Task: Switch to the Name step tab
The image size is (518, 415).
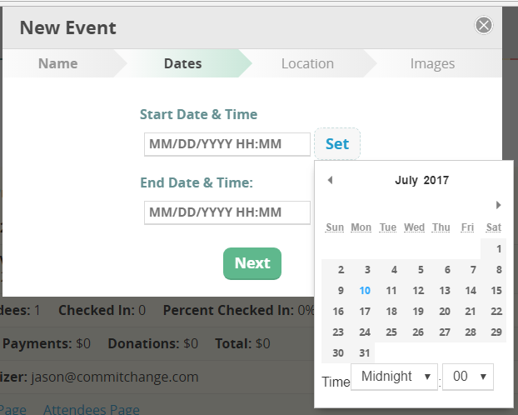Action: click(x=58, y=63)
